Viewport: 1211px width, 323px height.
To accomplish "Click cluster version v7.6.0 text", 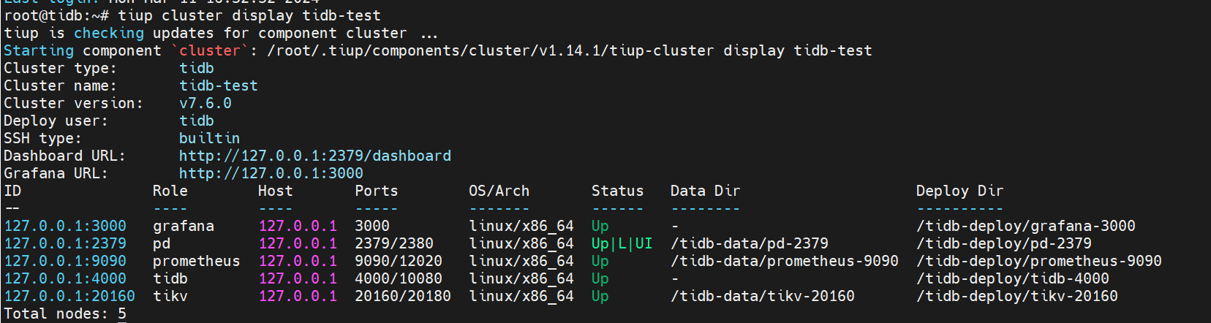I will (x=205, y=103).
